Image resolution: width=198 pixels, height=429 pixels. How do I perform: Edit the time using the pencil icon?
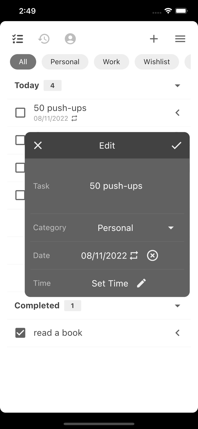[x=141, y=283]
